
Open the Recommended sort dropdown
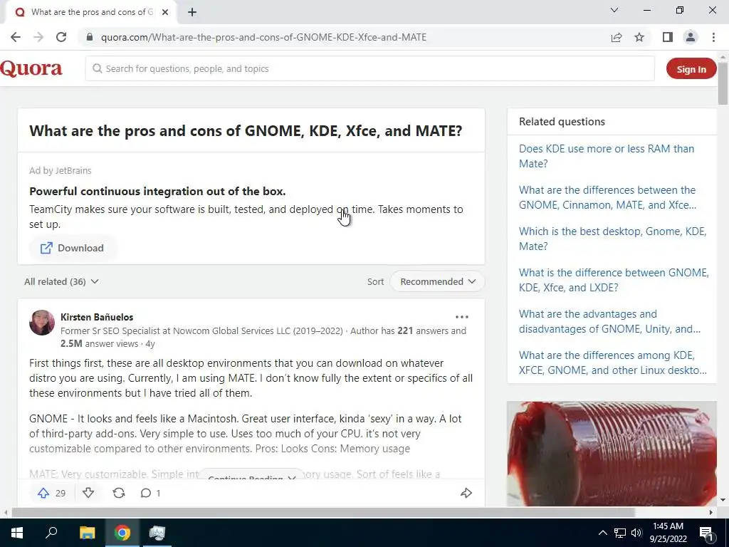(438, 282)
